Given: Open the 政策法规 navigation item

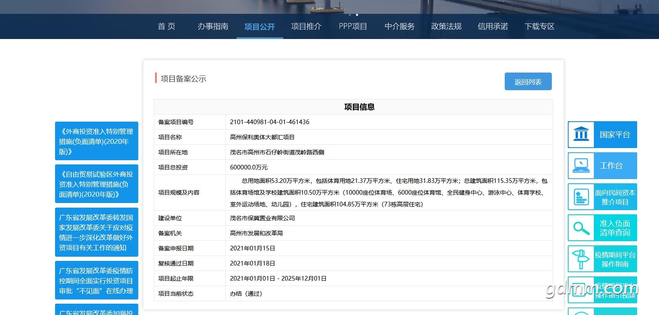Looking at the screenshot, I should tap(446, 26).
